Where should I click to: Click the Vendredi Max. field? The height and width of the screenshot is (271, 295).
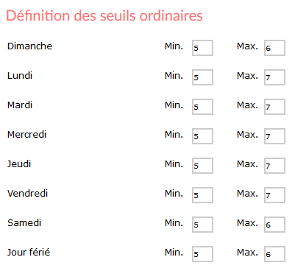pos(274,195)
